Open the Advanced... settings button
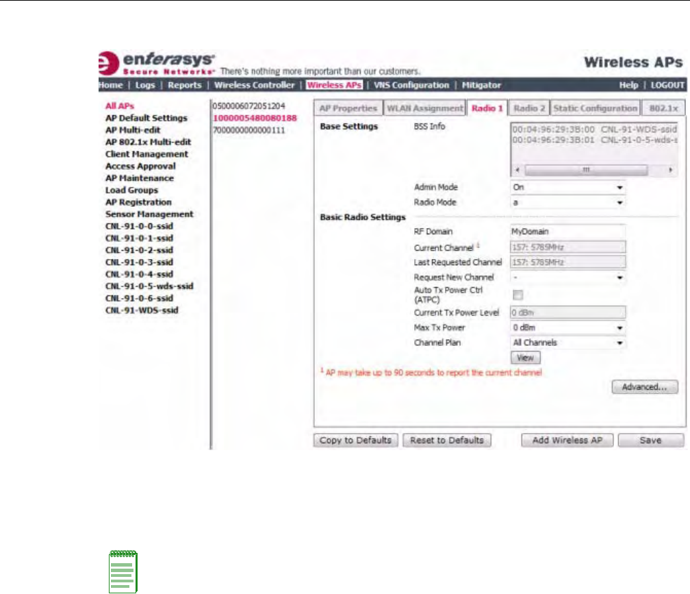Viewport: 690px width, 594px height. pos(645,387)
